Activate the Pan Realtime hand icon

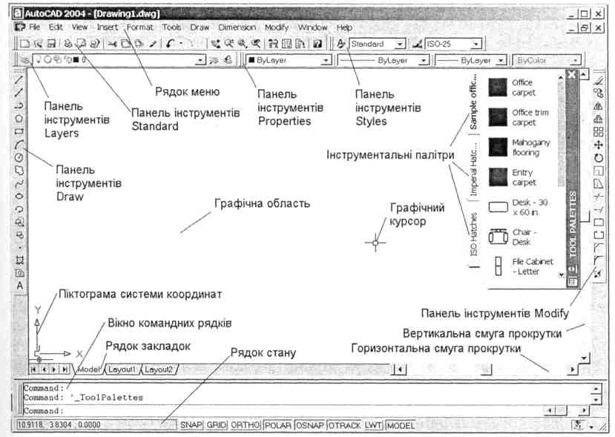215,44
